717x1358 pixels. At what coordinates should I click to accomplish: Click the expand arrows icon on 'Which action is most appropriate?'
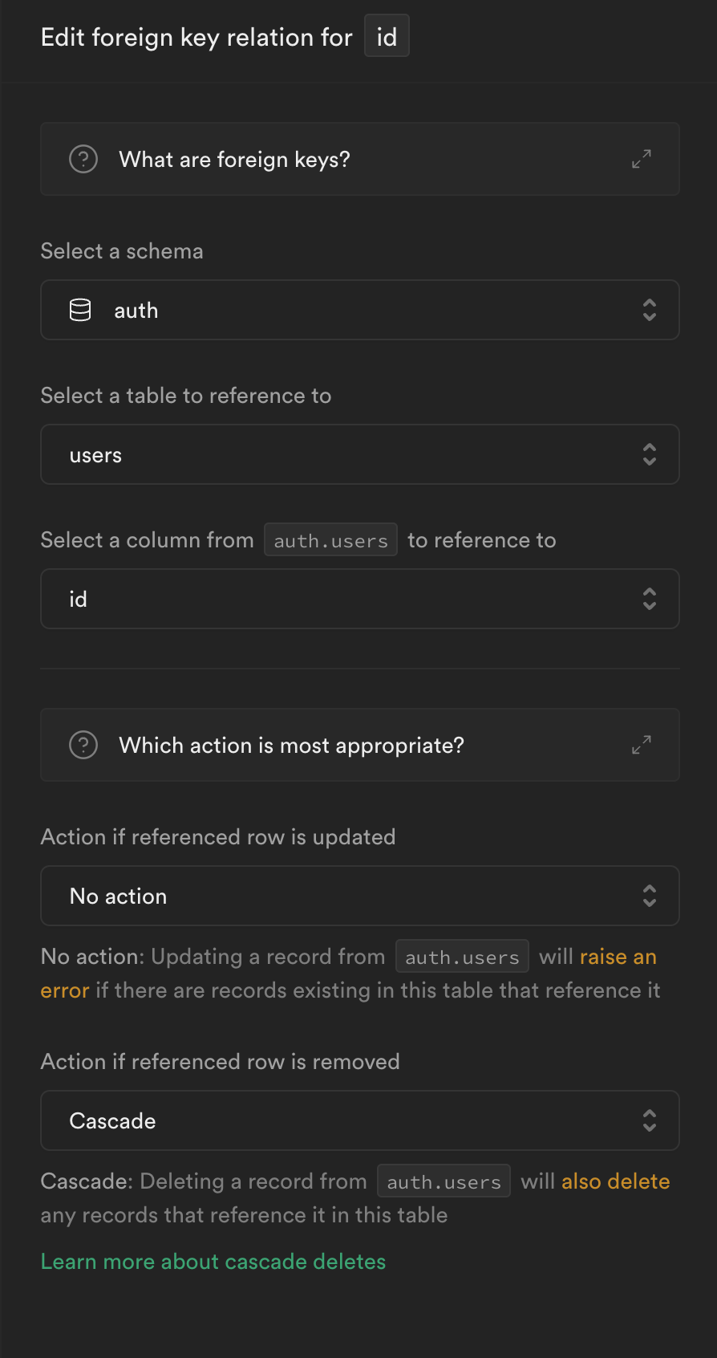click(642, 745)
